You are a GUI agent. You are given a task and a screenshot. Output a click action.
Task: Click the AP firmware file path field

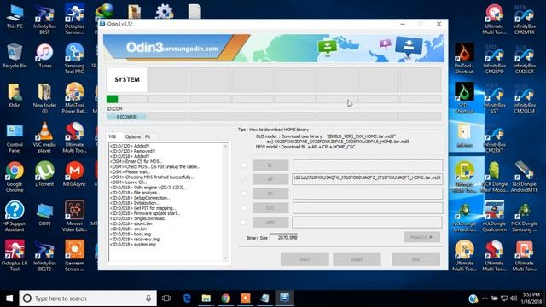[x=368, y=179]
